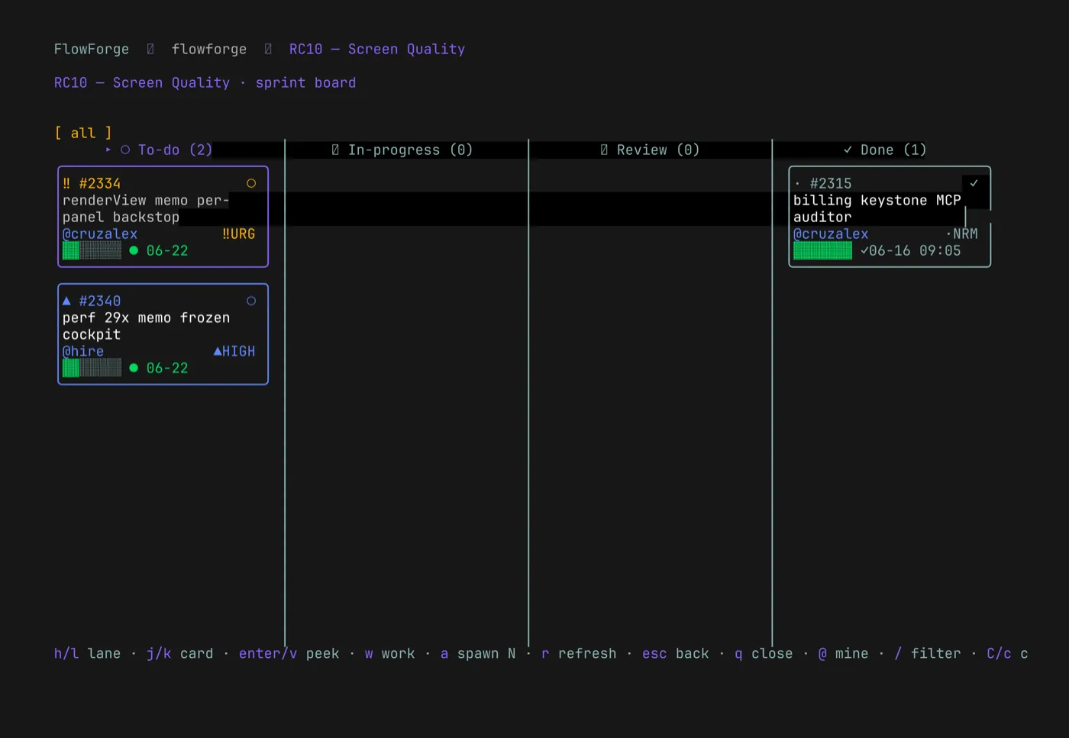Viewport: 1069px width, 738px height.
Task: Click the !!URG priority badge
Action: pos(239,234)
